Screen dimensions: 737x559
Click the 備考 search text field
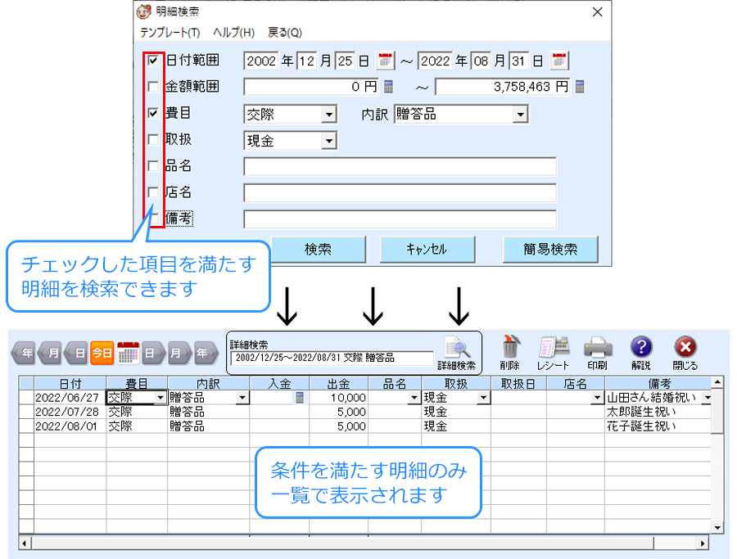tap(400, 219)
